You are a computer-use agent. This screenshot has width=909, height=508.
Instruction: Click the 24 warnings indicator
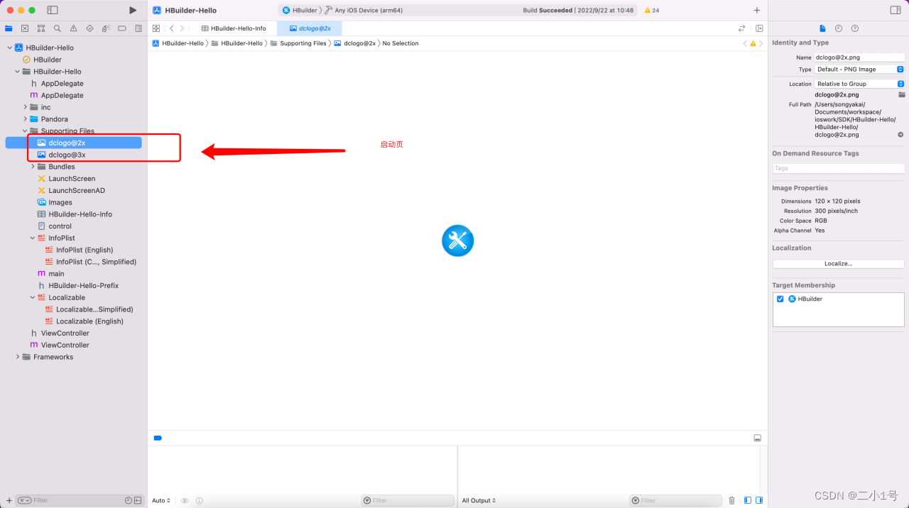[651, 11]
